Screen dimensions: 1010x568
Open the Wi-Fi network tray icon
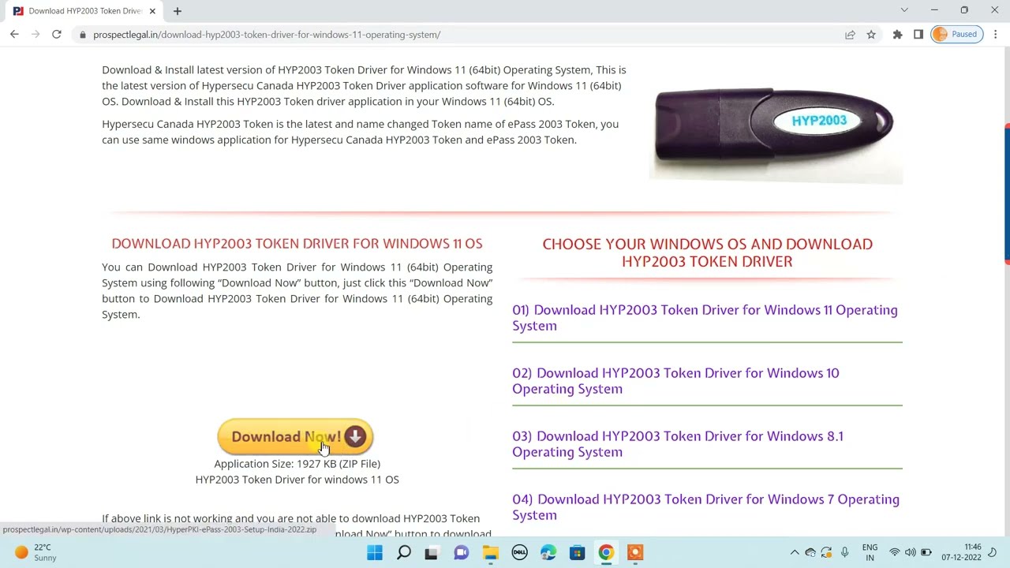pos(895,552)
